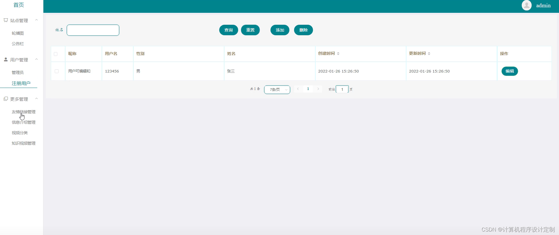Sort by 创建时间 column arrows

tap(338, 54)
